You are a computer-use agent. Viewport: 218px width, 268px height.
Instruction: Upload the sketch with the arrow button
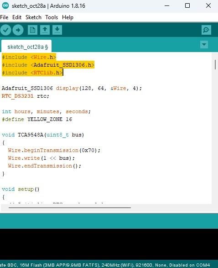pos(18,30)
